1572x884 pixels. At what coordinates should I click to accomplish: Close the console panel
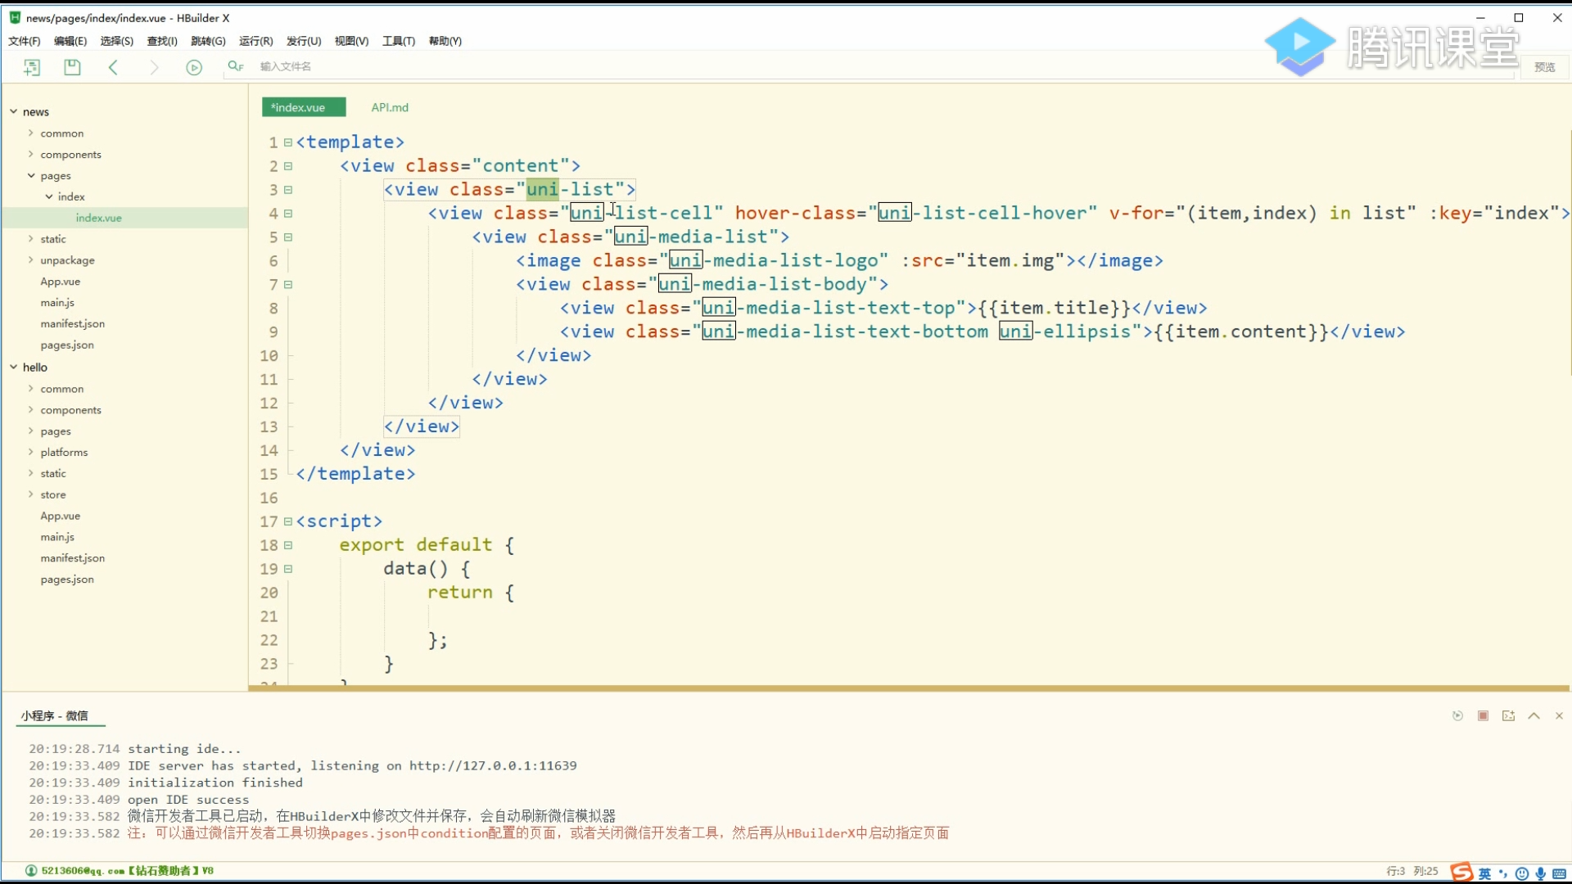click(1559, 715)
